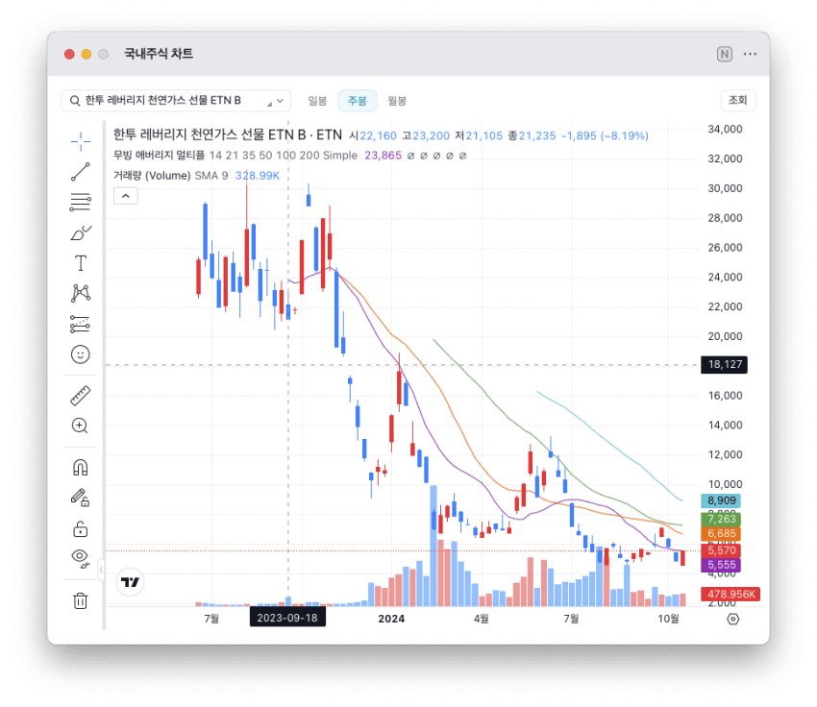Viewport: 817px width, 707px height.
Task: Toggle hide all drawings eye icon
Action: (x=80, y=558)
